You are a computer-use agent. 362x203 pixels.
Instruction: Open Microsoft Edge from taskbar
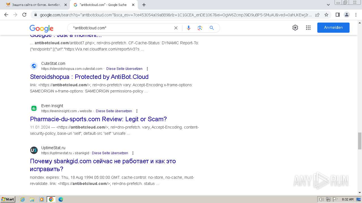(61, 199)
